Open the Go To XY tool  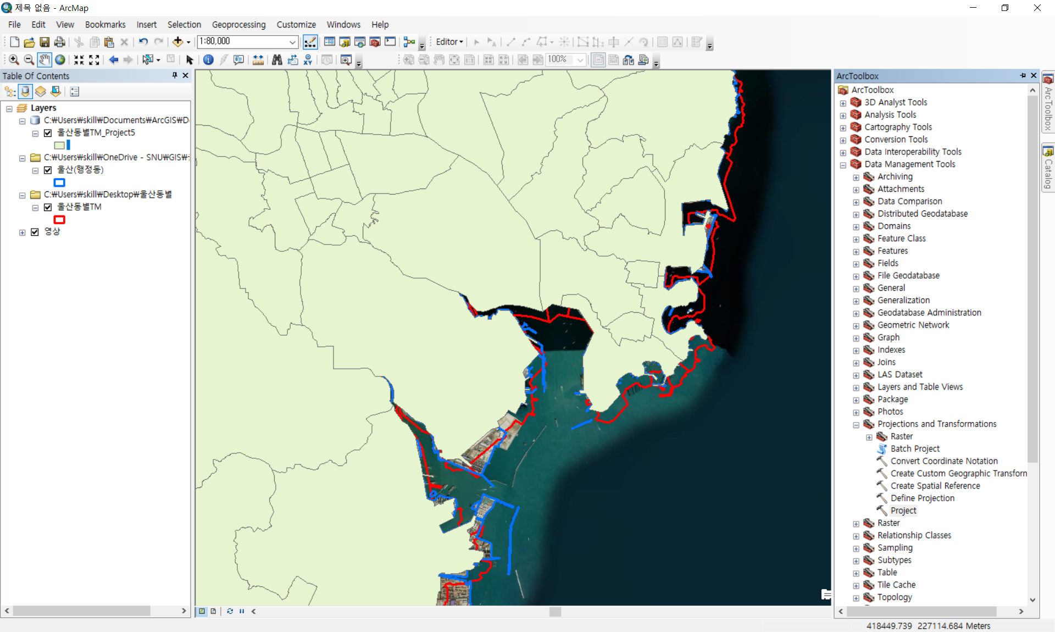(308, 60)
